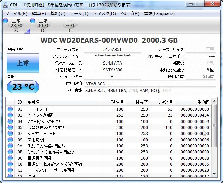Click raw value 000000000454
This screenshot has height=183, width=223.
(x=195, y=115)
